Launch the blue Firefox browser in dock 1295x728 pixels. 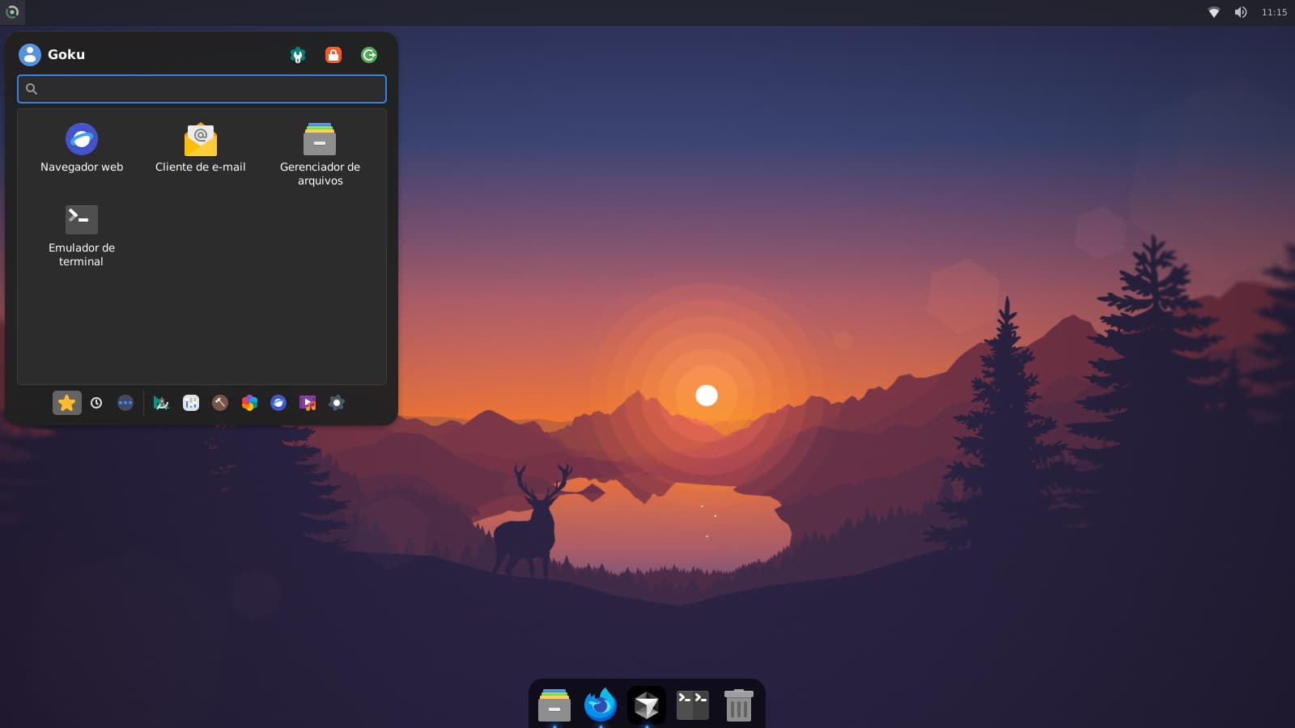click(x=601, y=705)
